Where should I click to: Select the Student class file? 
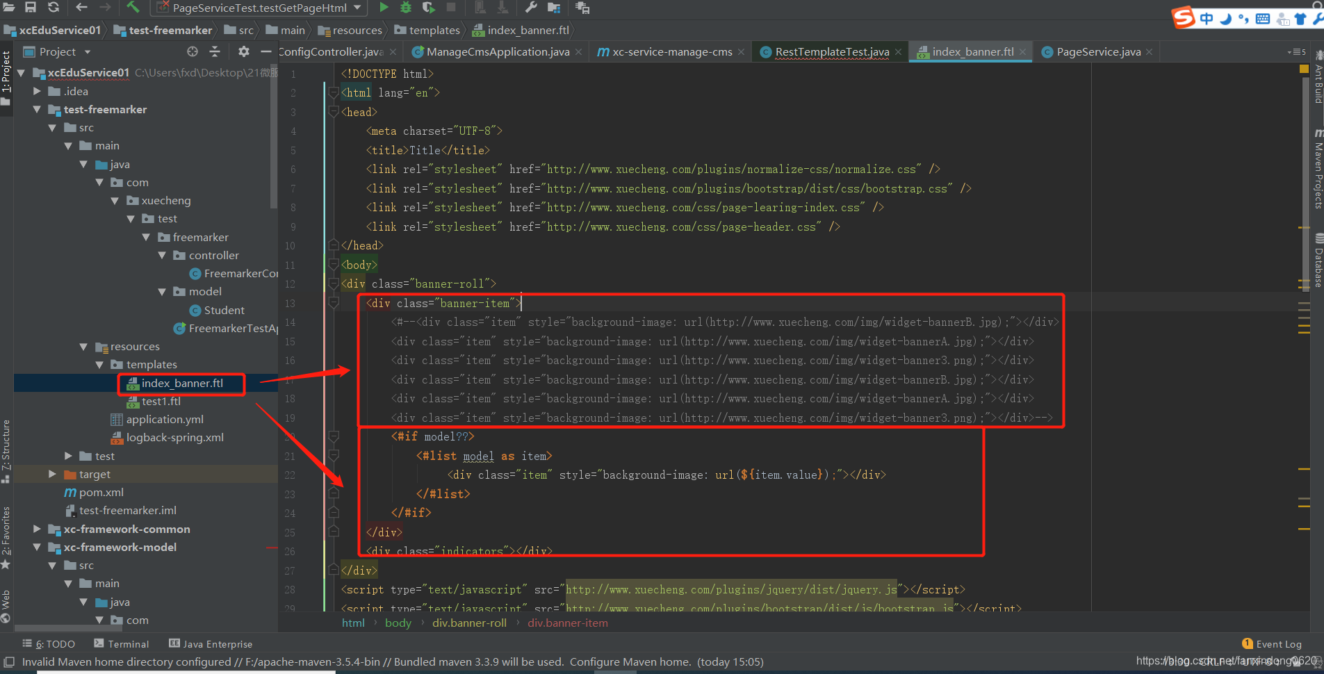(x=217, y=310)
